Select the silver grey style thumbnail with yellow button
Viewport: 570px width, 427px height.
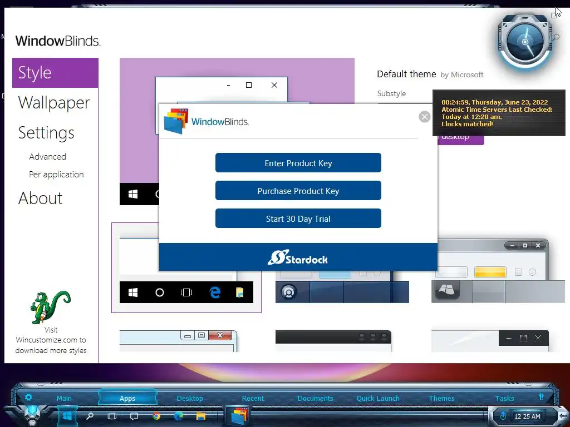pos(498,271)
